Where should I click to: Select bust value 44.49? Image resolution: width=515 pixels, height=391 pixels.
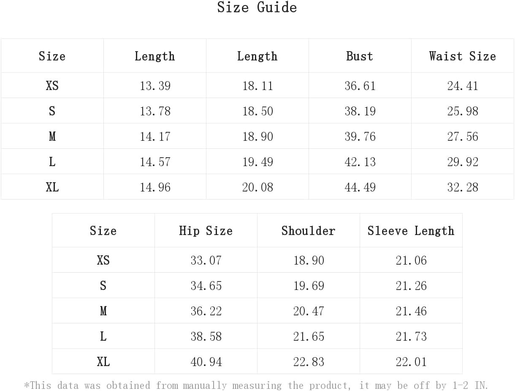tap(360, 187)
